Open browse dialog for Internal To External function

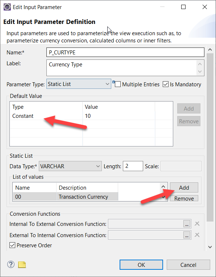(x=187, y=224)
